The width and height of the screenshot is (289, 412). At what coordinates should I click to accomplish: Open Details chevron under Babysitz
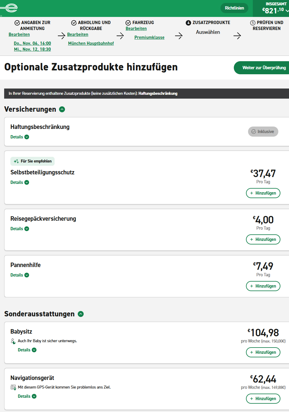[x=34, y=350]
